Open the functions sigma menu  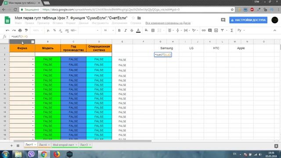(x=232, y=30)
